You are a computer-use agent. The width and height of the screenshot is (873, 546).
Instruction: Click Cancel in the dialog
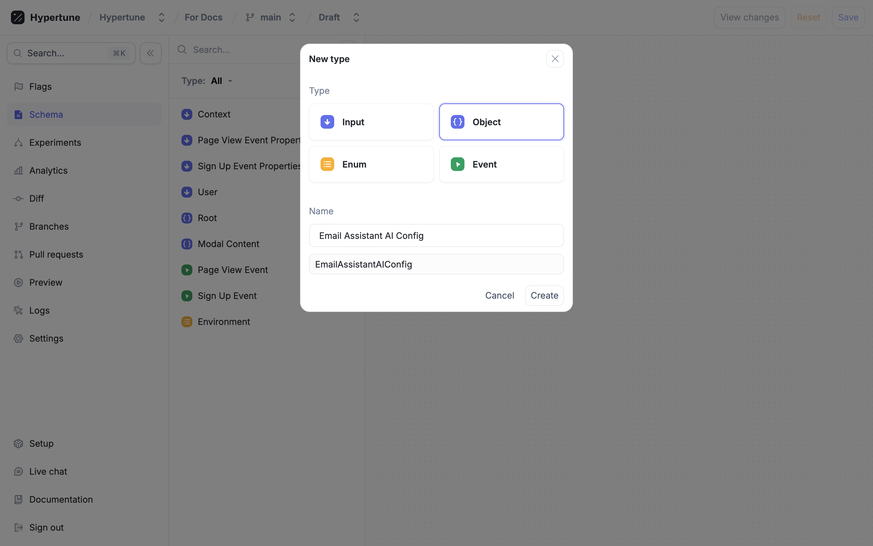tap(499, 296)
